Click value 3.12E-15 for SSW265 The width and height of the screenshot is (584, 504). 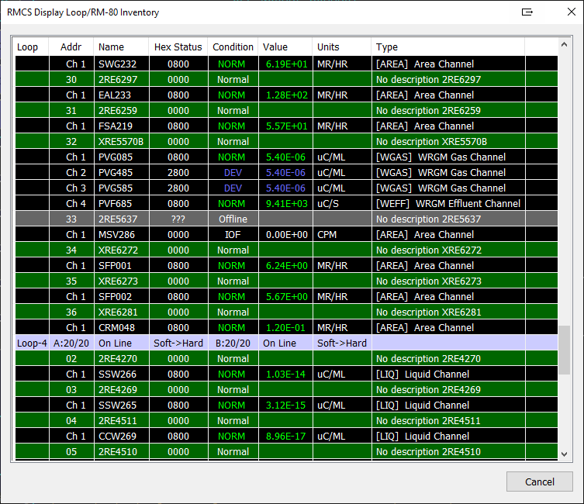coord(285,406)
